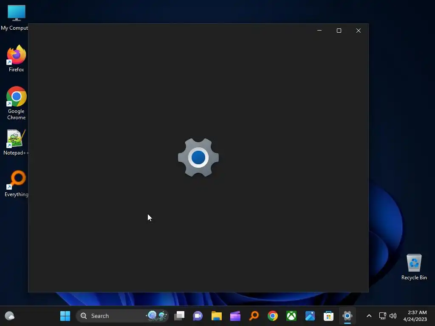Select the Google Chrome desktop shortcut
This screenshot has height=326, width=435.
coord(17,103)
